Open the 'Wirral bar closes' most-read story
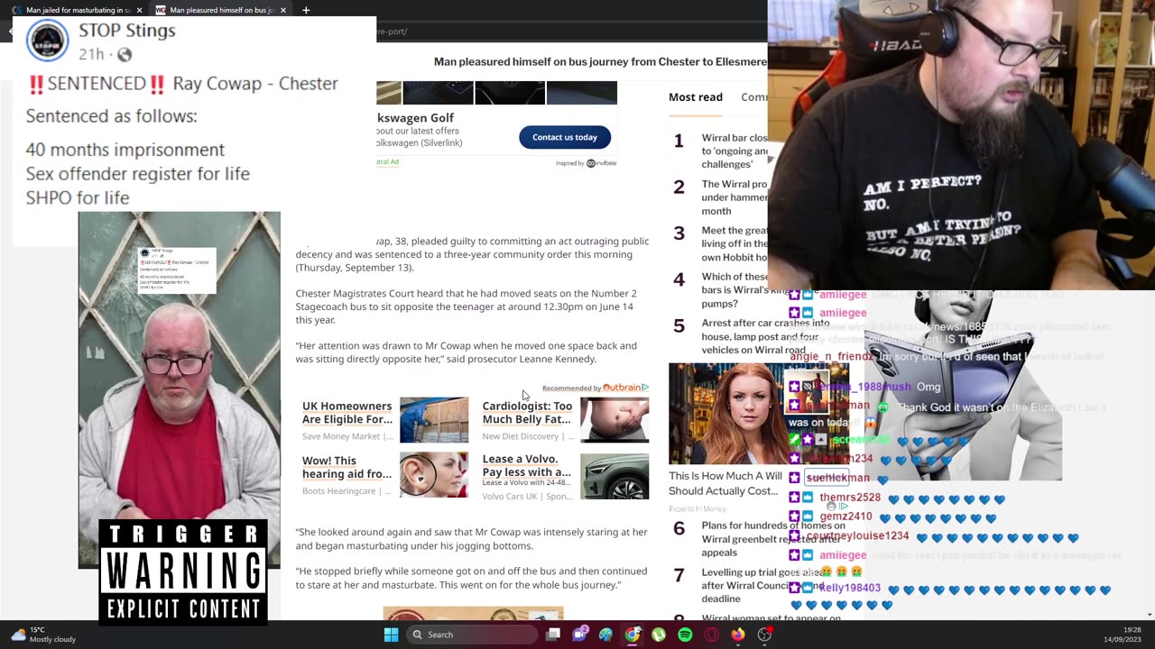Image resolution: width=1155 pixels, height=649 pixels. coord(735,151)
